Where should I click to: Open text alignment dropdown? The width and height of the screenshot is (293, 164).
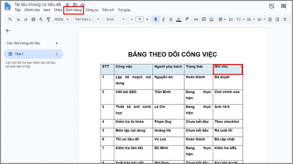pos(222,19)
